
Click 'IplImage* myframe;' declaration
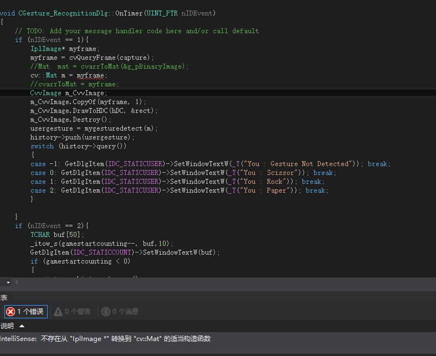click(65, 49)
